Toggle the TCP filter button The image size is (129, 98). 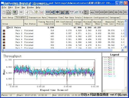pyautogui.click(x=97, y=12)
